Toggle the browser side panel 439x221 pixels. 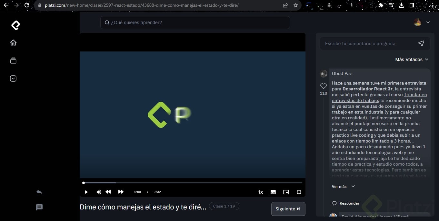click(x=412, y=5)
